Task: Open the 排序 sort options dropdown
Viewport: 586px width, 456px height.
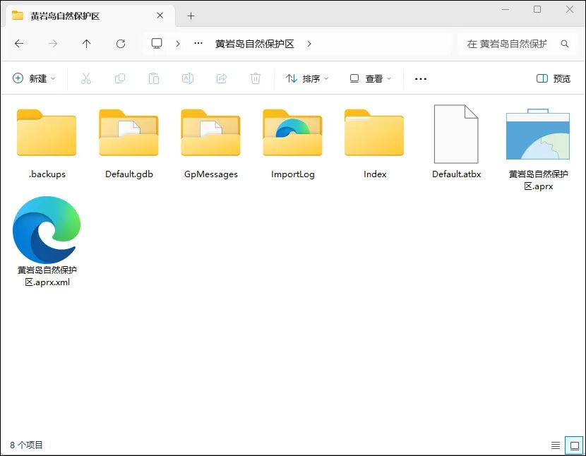Action: pos(305,78)
